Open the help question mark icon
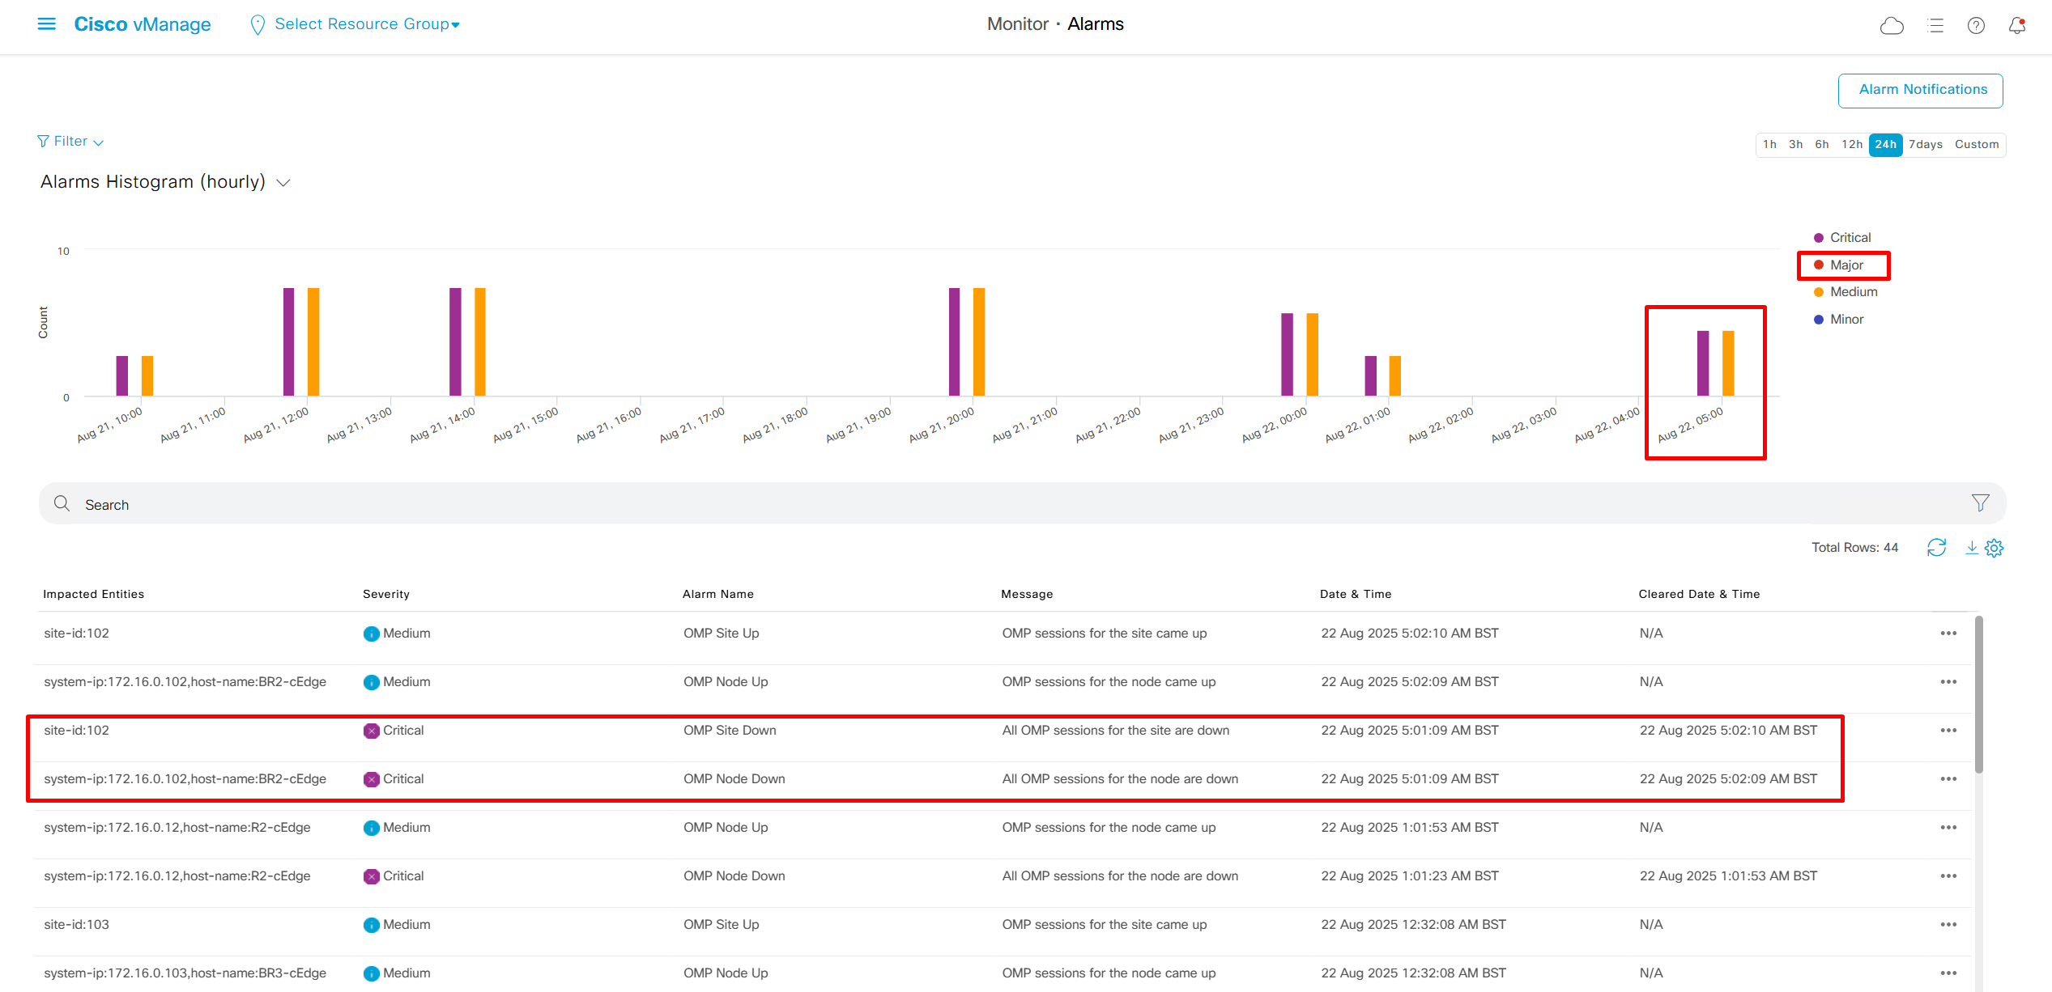The width and height of the screenshot is (2052, 992). point(1976,26)
